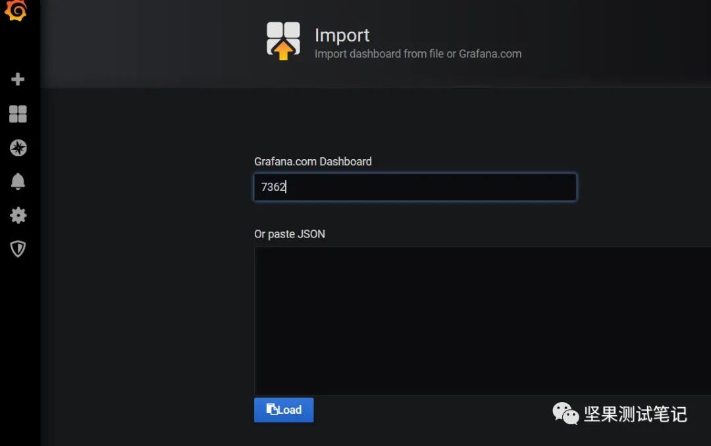This screenshot has width=711, height=446.
Task: Click the blue Load button
Action: (x=284, y=410)
